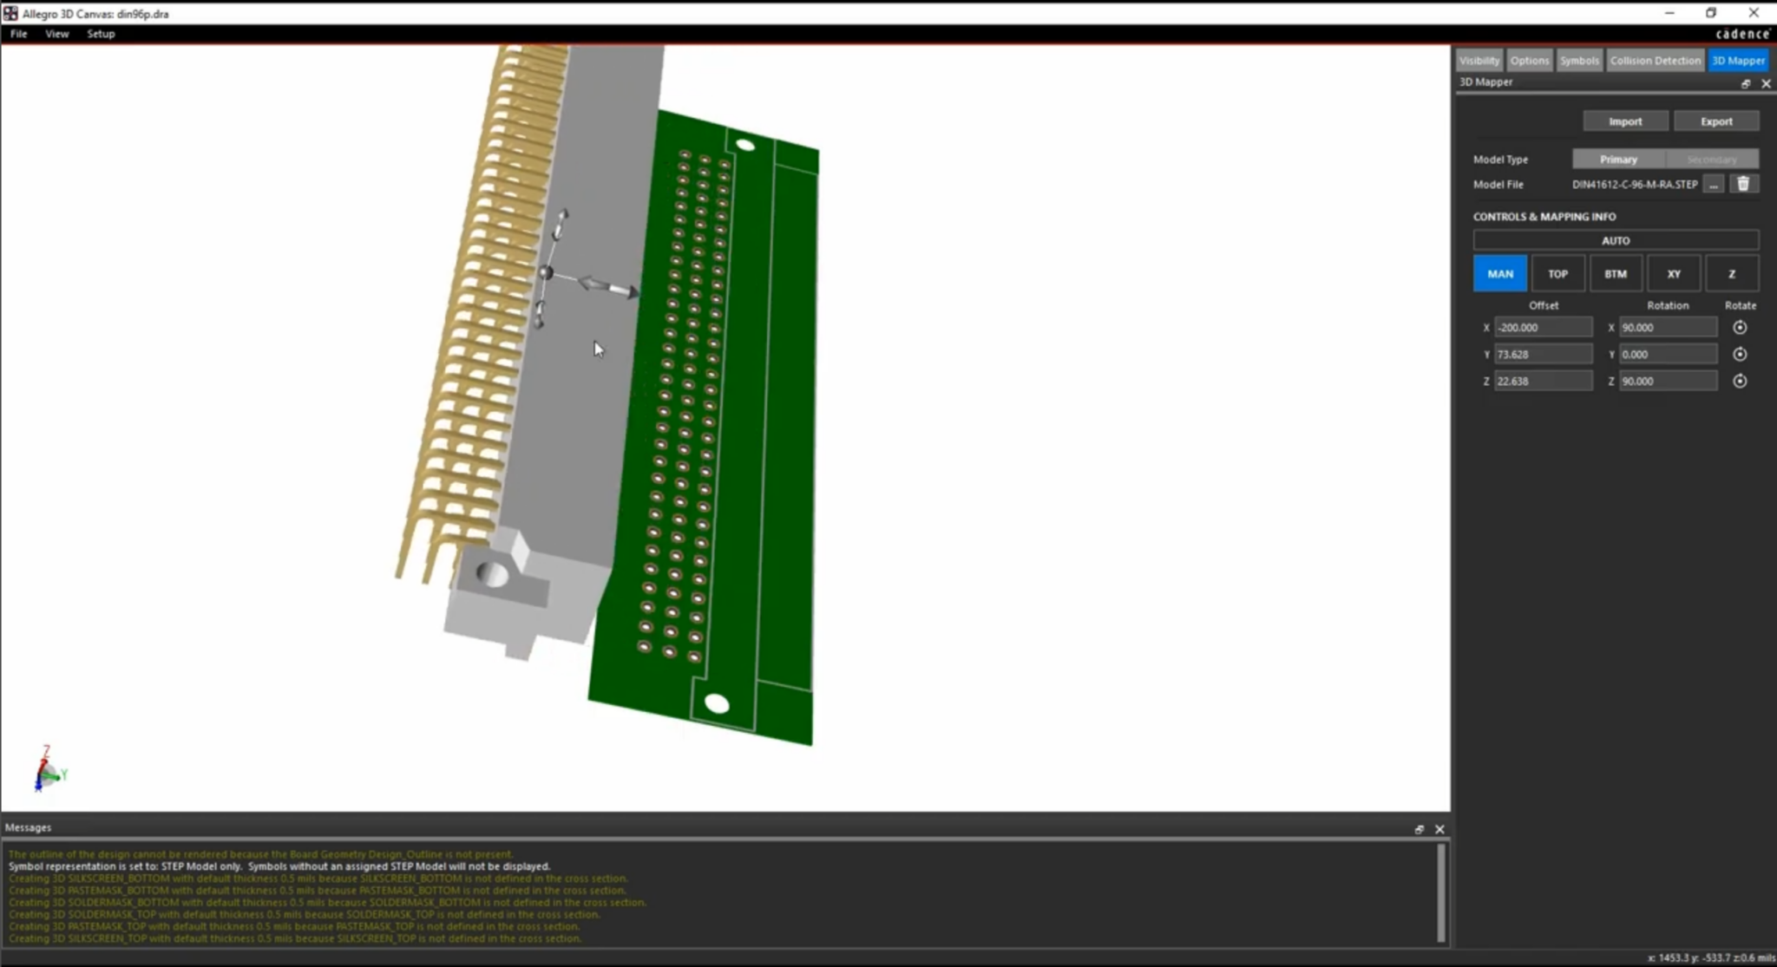Switch to the Visibility tab

coord(1479,60)
